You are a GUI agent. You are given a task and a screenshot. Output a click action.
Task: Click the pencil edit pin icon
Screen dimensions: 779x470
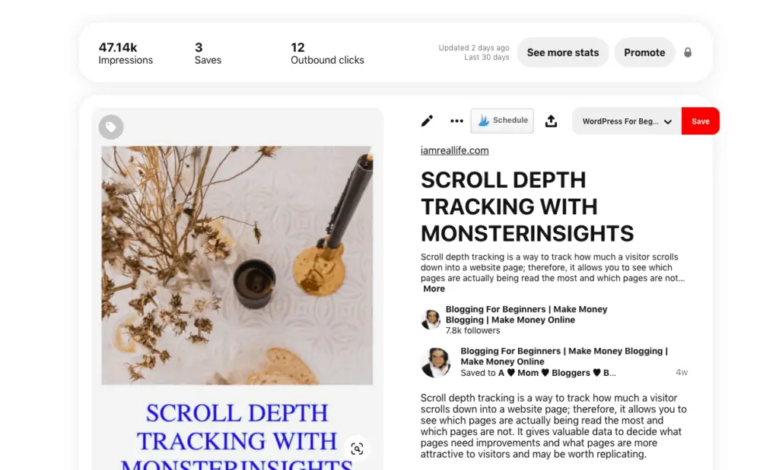[427, 121]
